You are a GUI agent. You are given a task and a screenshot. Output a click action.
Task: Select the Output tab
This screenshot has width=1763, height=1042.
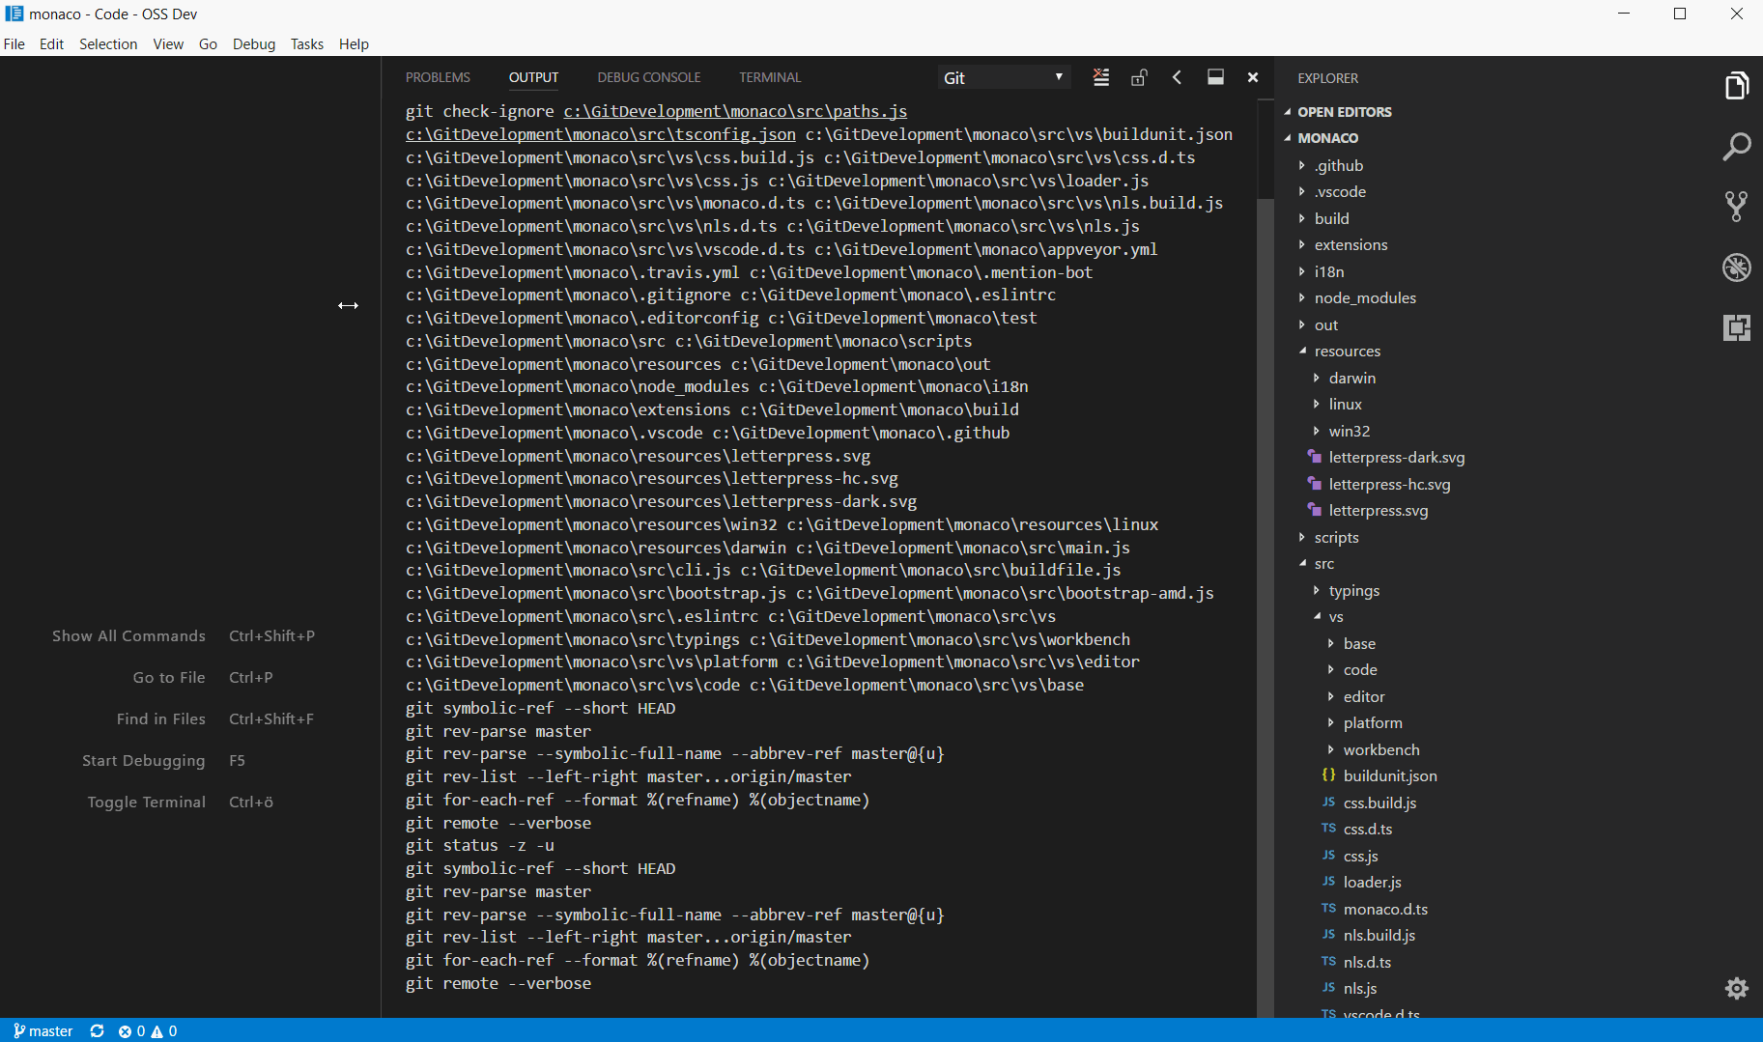[x=533, y=77]
